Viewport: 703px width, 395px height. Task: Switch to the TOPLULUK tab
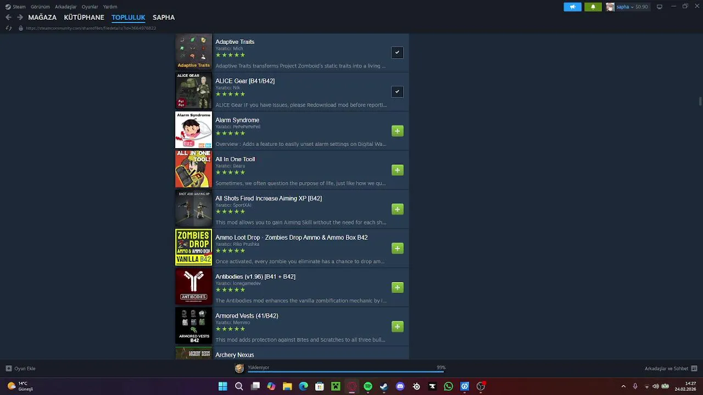128,18
